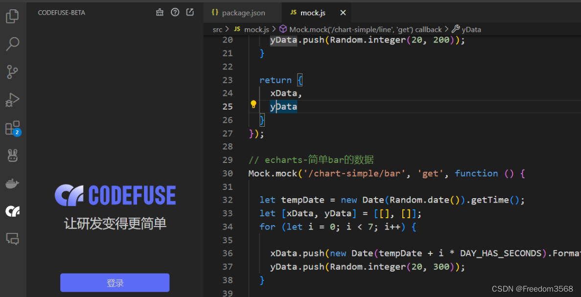Click yData on line 25
The height and width of the screenshot is (297, 581).
283,107
